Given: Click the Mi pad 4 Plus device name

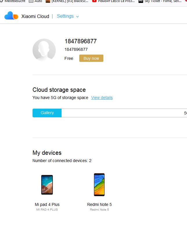Looking at the screenshot, I should click(47, 204).
